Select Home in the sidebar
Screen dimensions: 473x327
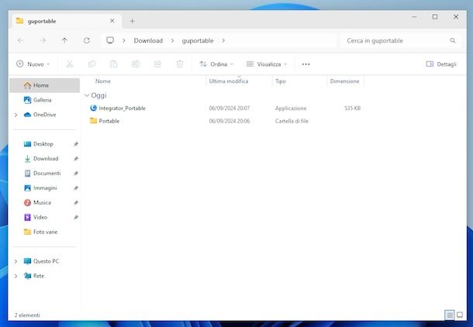click(45, 85)
